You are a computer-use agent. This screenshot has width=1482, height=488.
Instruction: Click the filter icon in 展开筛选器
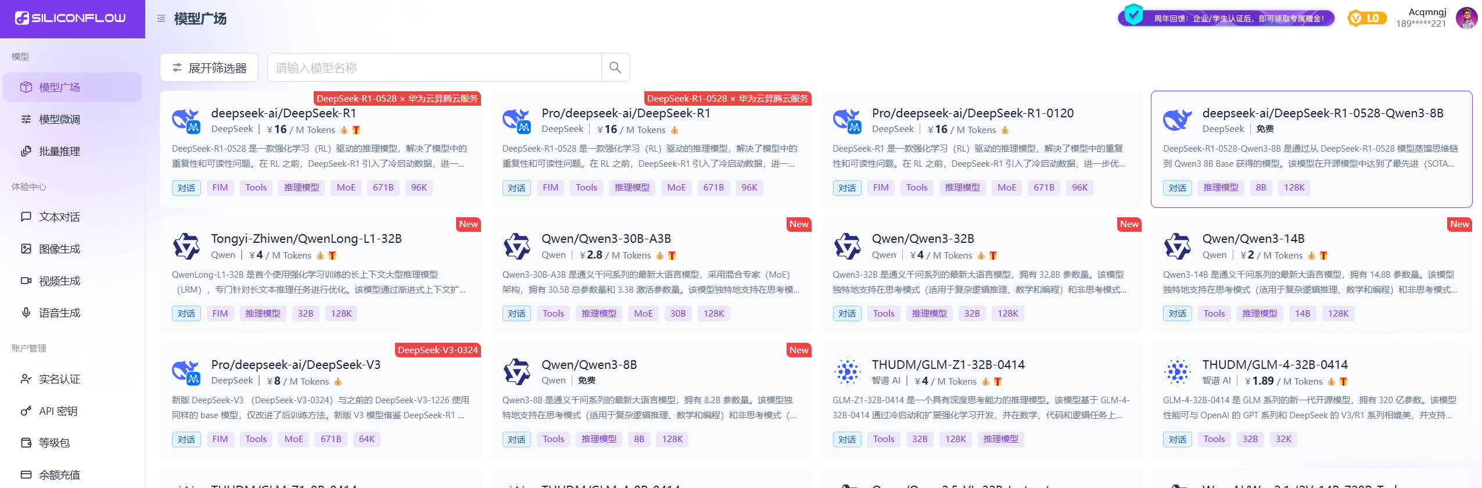click(x=177, y=68)
